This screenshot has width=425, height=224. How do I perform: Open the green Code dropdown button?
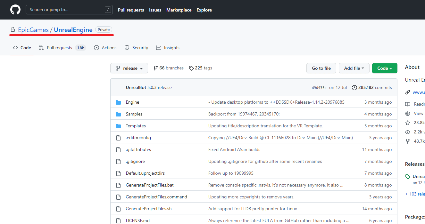coord(384,68)
